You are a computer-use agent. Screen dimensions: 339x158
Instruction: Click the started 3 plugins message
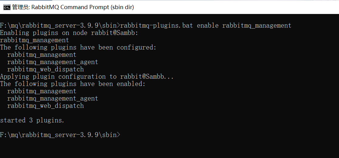pos(32,120)
